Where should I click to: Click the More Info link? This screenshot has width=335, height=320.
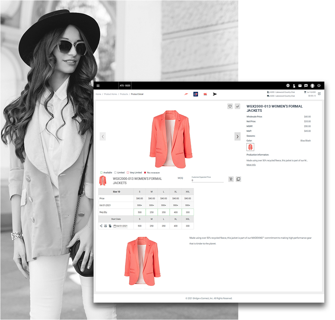(x=251, y=165)
